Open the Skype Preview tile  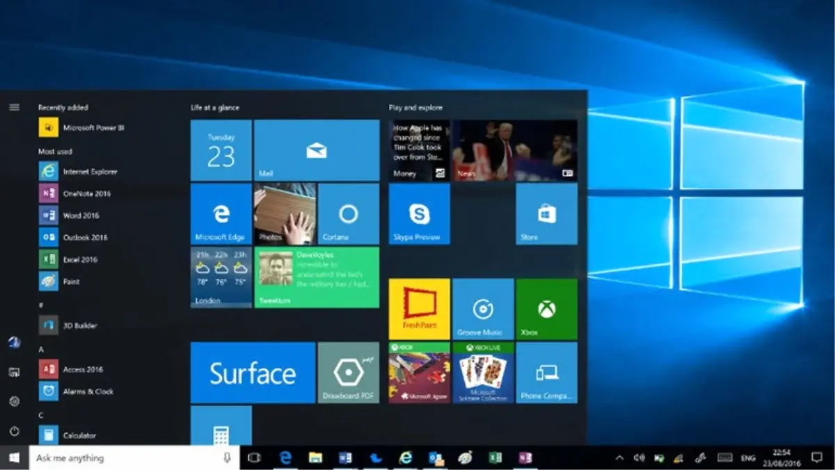(419, 214)
